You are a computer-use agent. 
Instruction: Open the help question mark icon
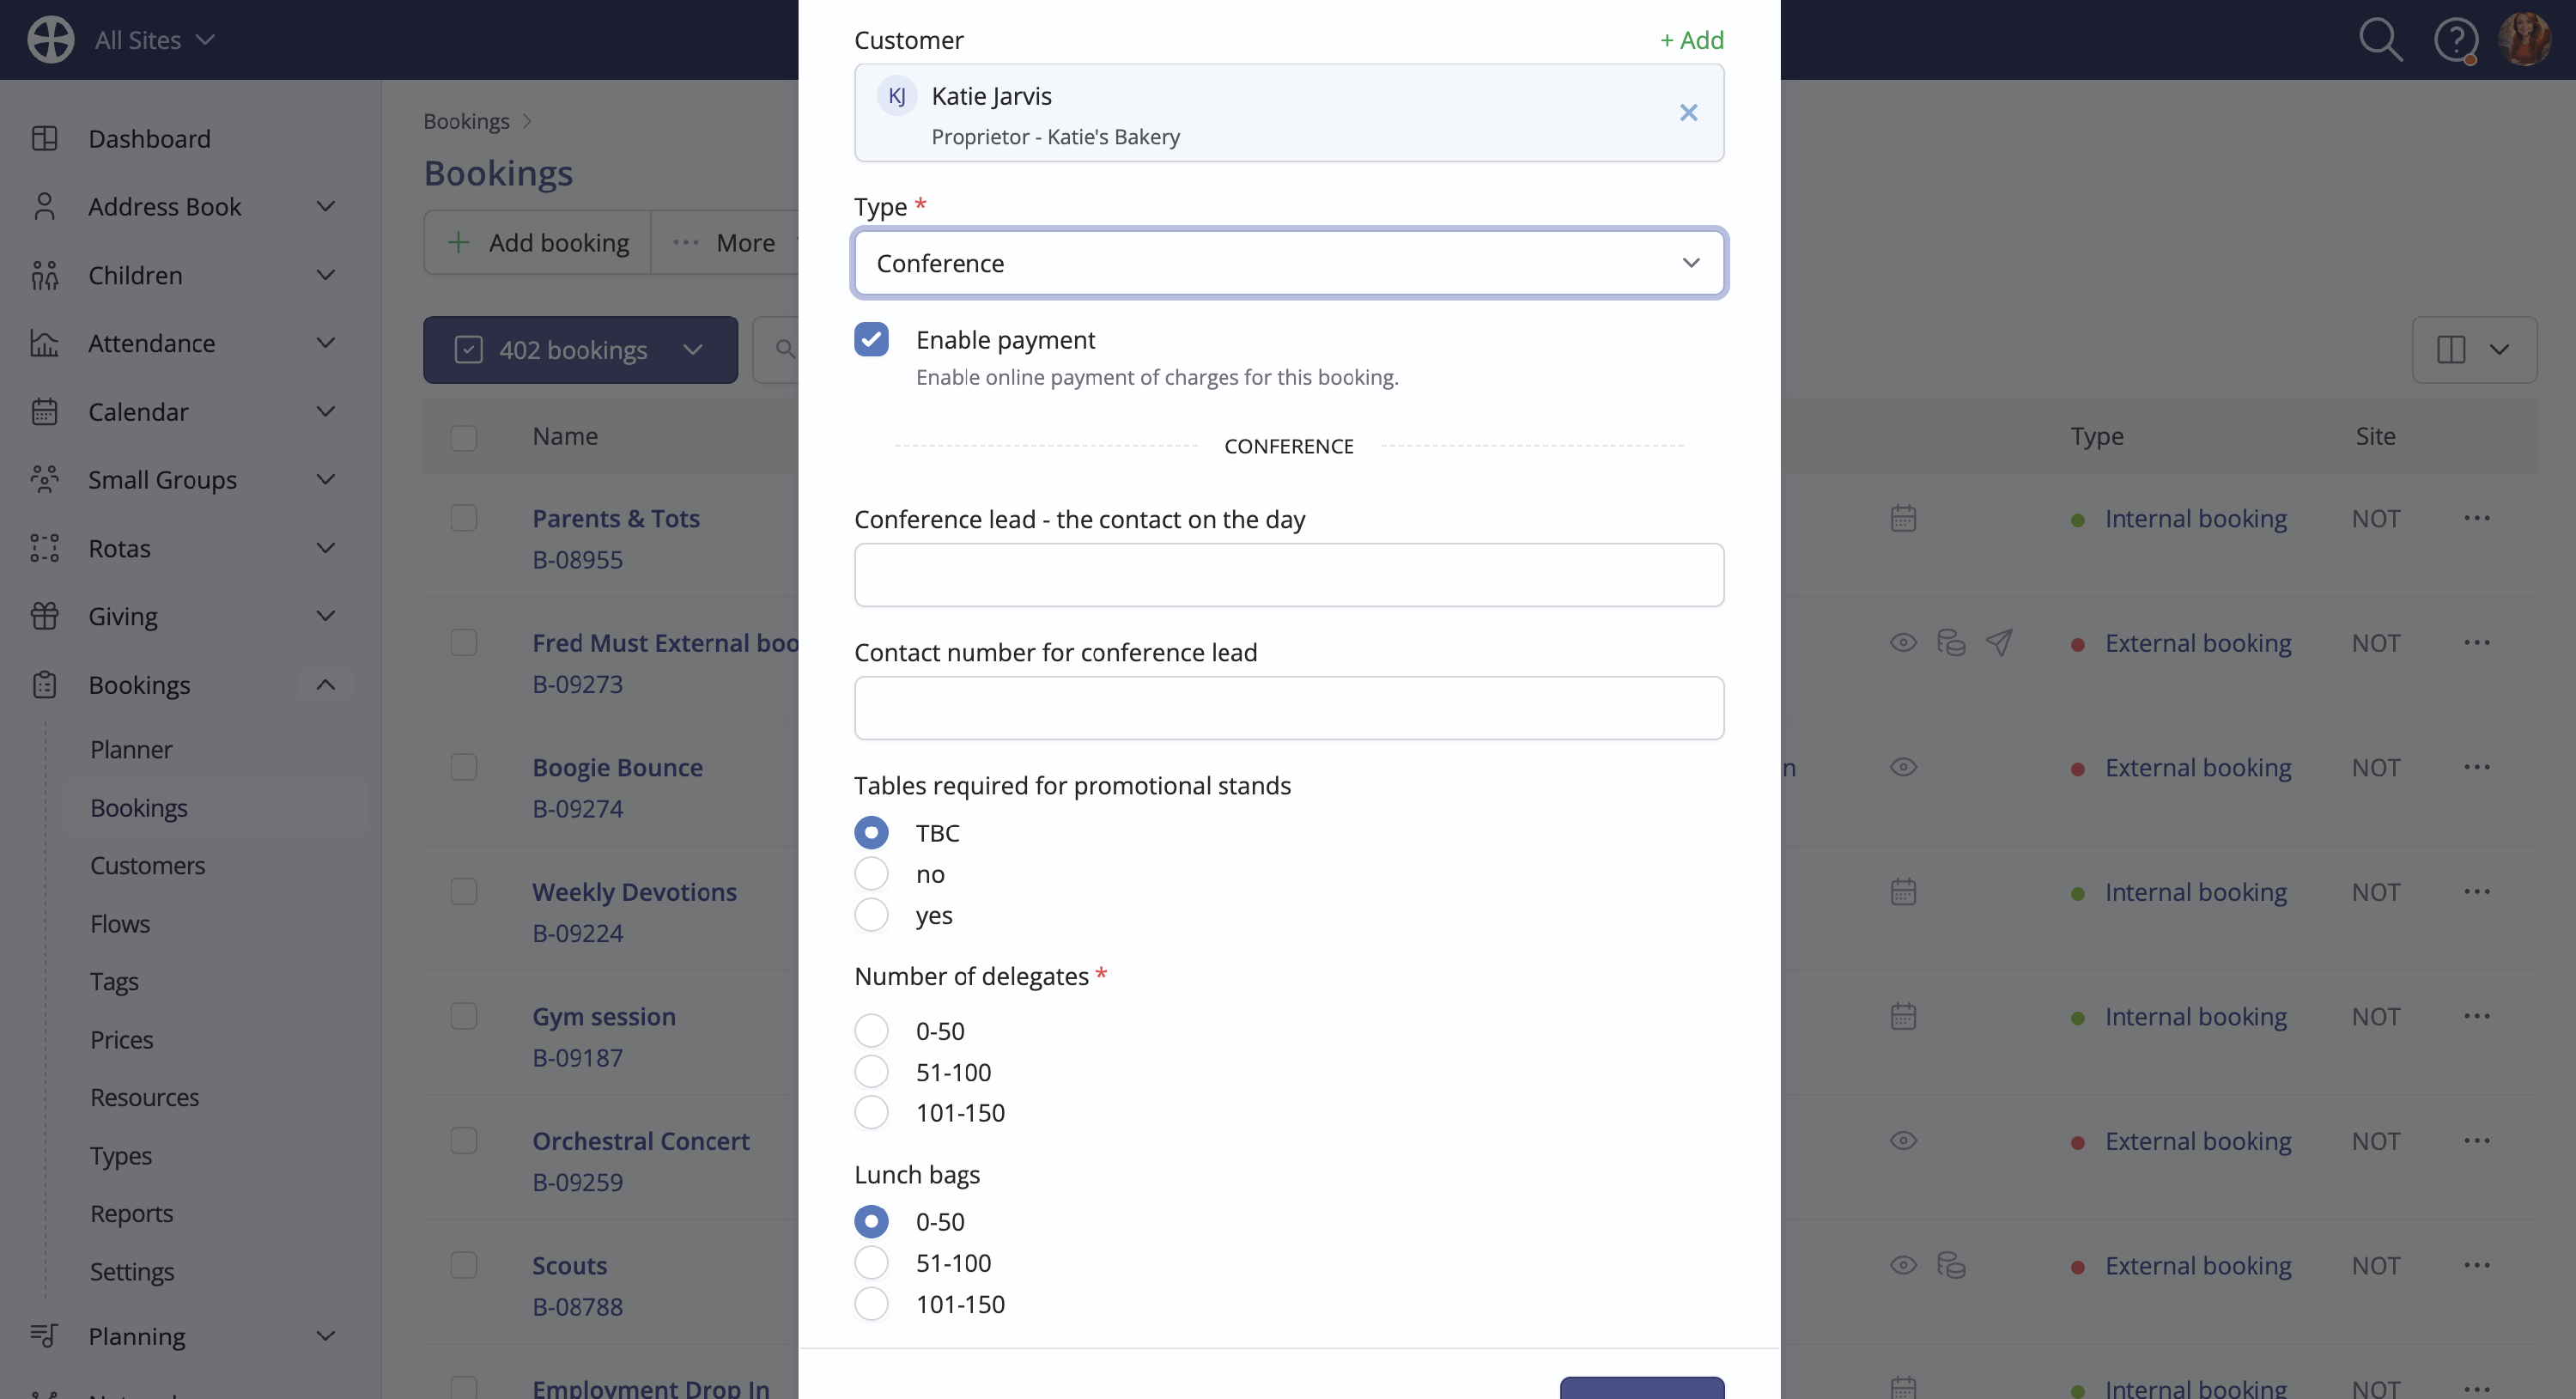(x=2455, y=40)
